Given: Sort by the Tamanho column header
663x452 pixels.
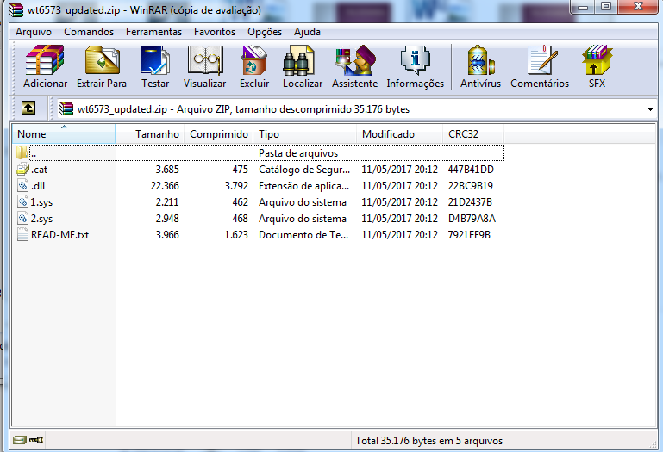Looking at the screenshot, I should click(150, 134).
